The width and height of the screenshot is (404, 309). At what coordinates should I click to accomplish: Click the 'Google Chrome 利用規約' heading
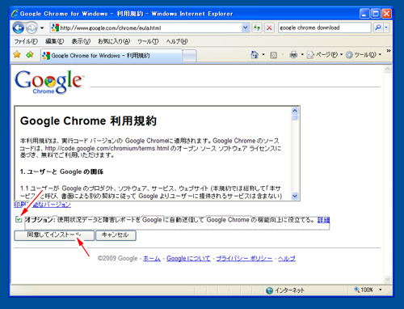pyautogui.click(x=88, y=121)
